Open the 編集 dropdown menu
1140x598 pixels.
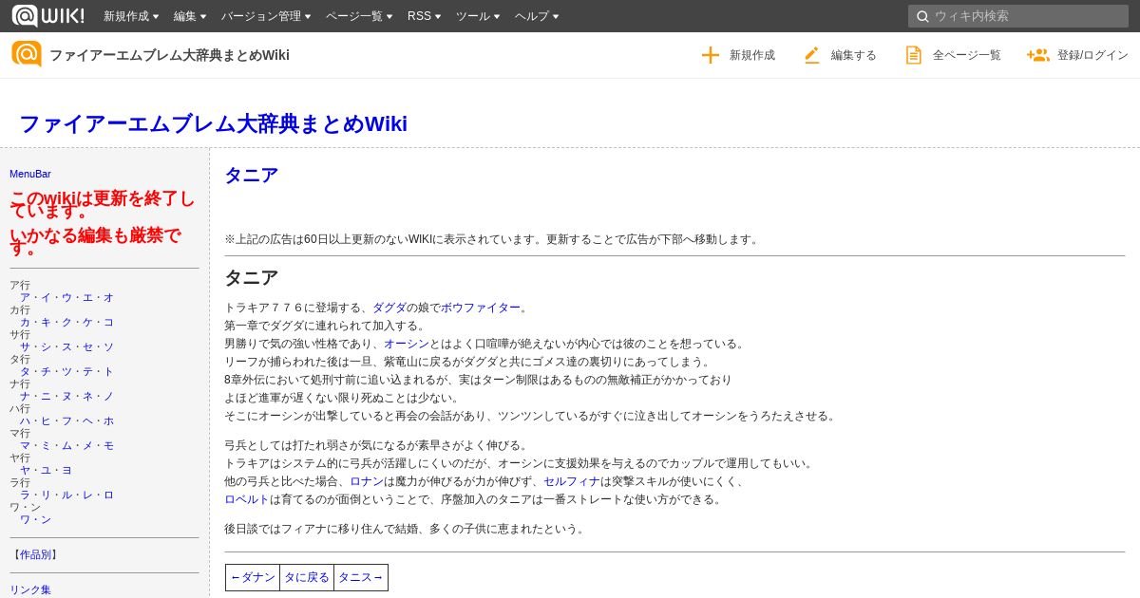[190, 16]
